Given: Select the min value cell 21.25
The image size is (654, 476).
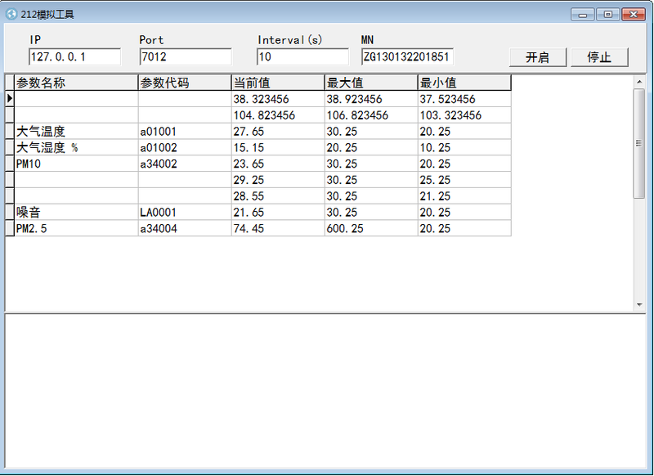Looking at the screenshot, I should [x=464, y=196].
